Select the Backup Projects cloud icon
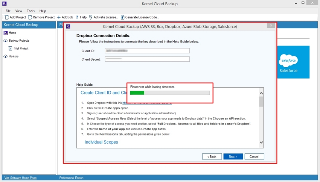Viewport: 320px width, 182px height. point(6,41)
